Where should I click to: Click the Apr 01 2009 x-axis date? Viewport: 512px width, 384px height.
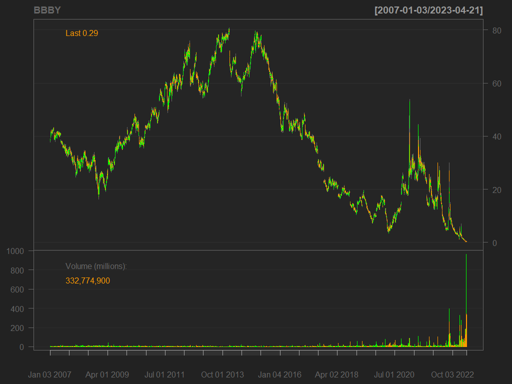point(107,374)
